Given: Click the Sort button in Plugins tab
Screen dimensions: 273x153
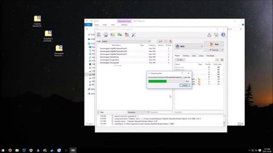Looking at the screenshot, I should pos(180,59).
